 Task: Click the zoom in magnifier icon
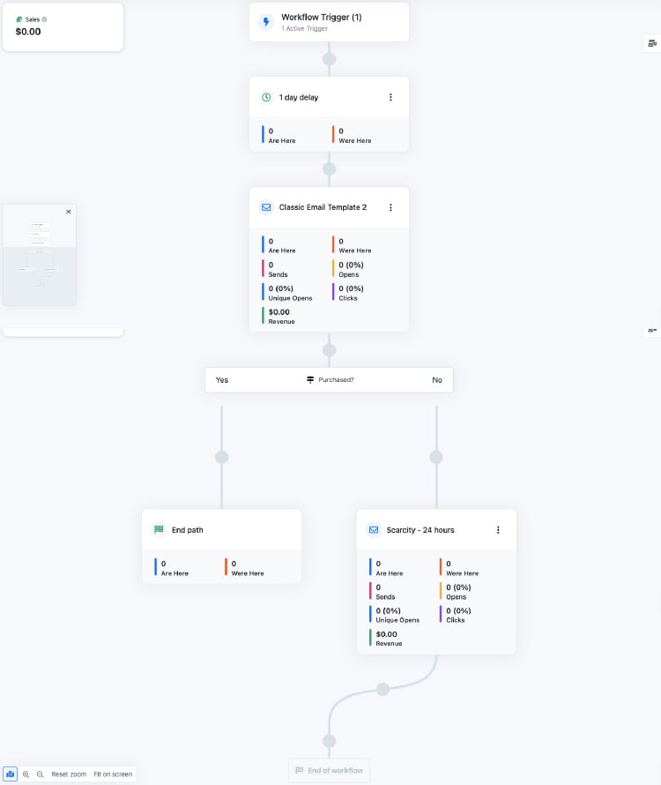pos(26,774)
